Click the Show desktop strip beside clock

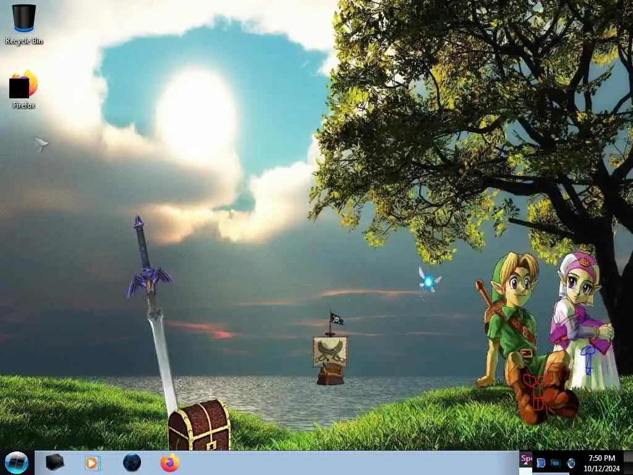tap(628, 463)
